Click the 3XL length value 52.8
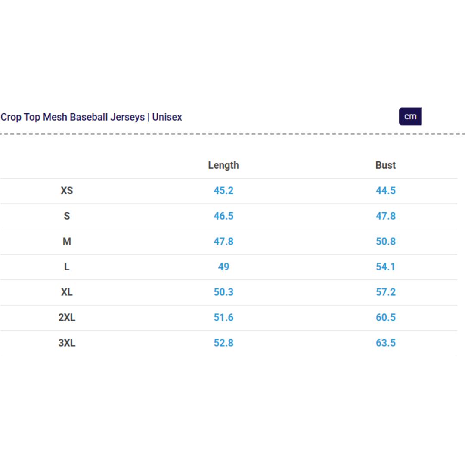 [223, 343]
